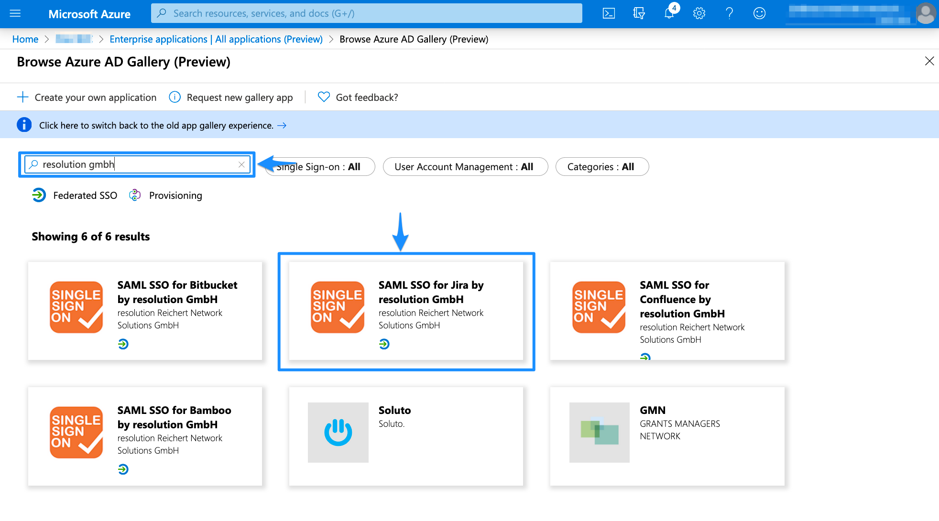Expand User Account Management filter
This screenshot has width=939, height=521.
(x=465, y=167)
